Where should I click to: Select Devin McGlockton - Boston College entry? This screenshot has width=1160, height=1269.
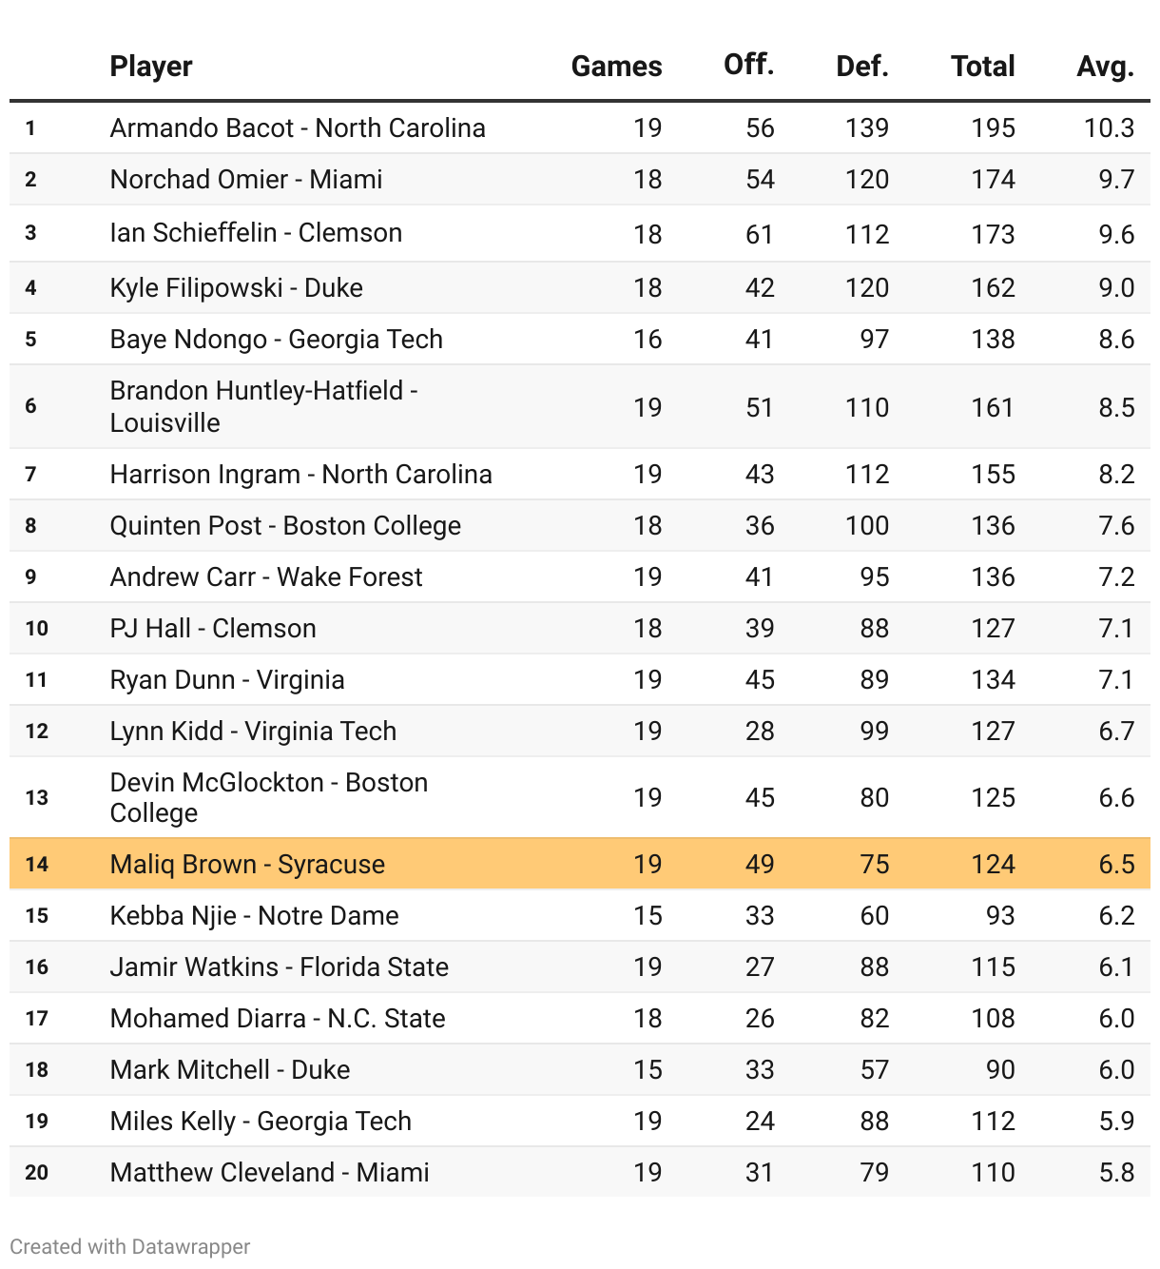tap(269, 797)
